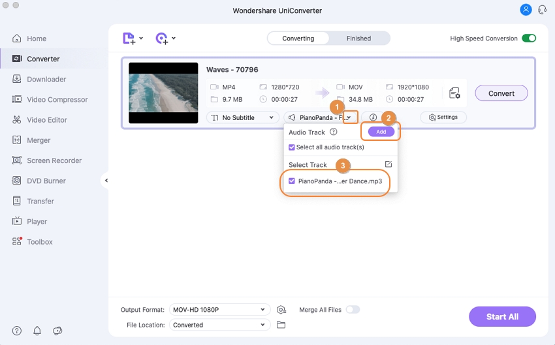Toggle High Speed Conversion switch

[x=528, y=38]
